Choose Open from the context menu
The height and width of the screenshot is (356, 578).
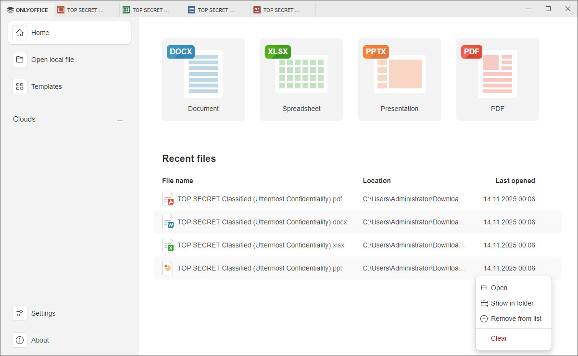tap(499, 288)
